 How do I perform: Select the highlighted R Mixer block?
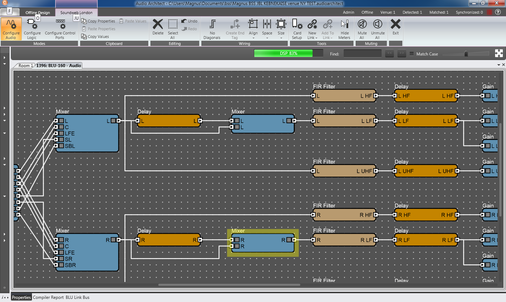pyautogui.click(x=262, y=243)
